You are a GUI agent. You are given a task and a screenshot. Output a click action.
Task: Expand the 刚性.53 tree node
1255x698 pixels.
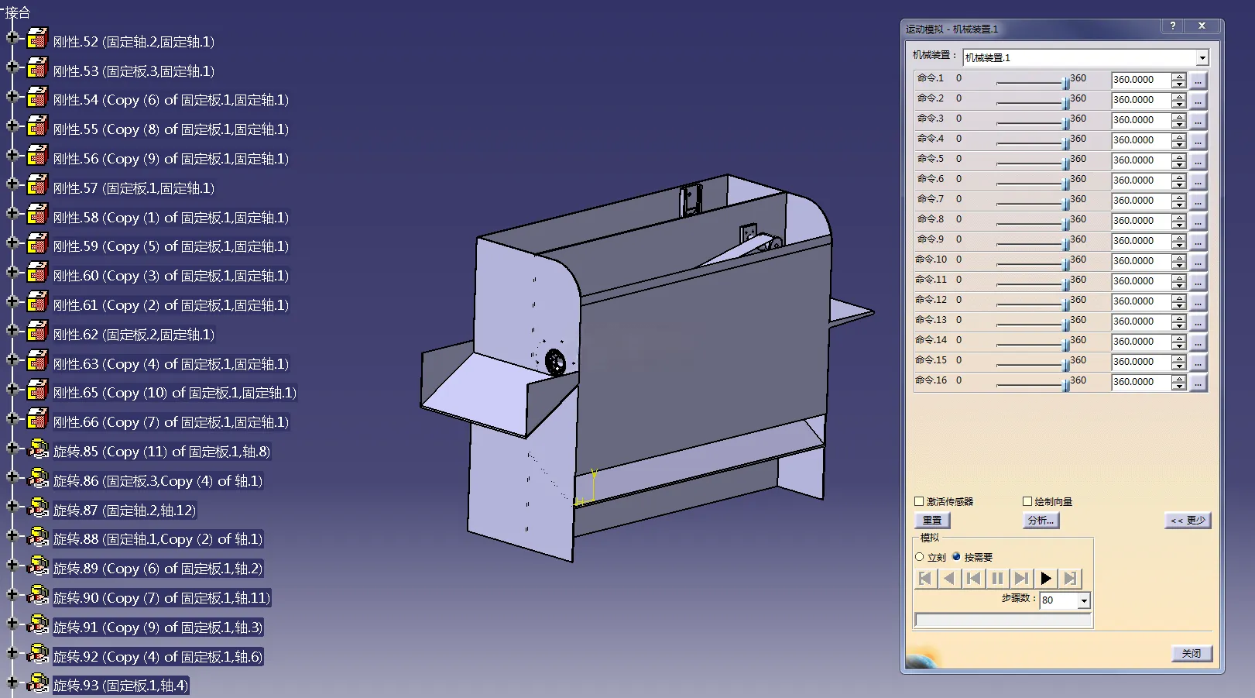coord(12,67)
